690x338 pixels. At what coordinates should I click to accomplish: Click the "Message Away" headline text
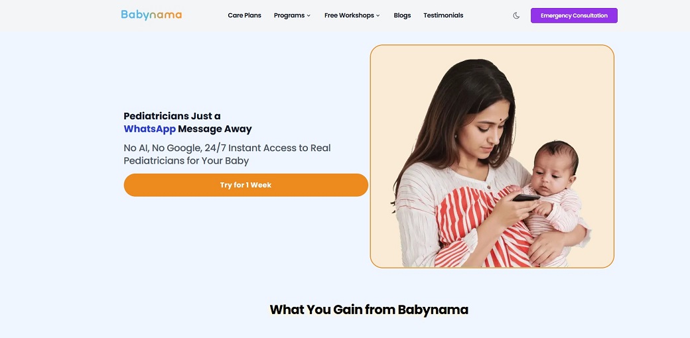click(x=215, y=129)
